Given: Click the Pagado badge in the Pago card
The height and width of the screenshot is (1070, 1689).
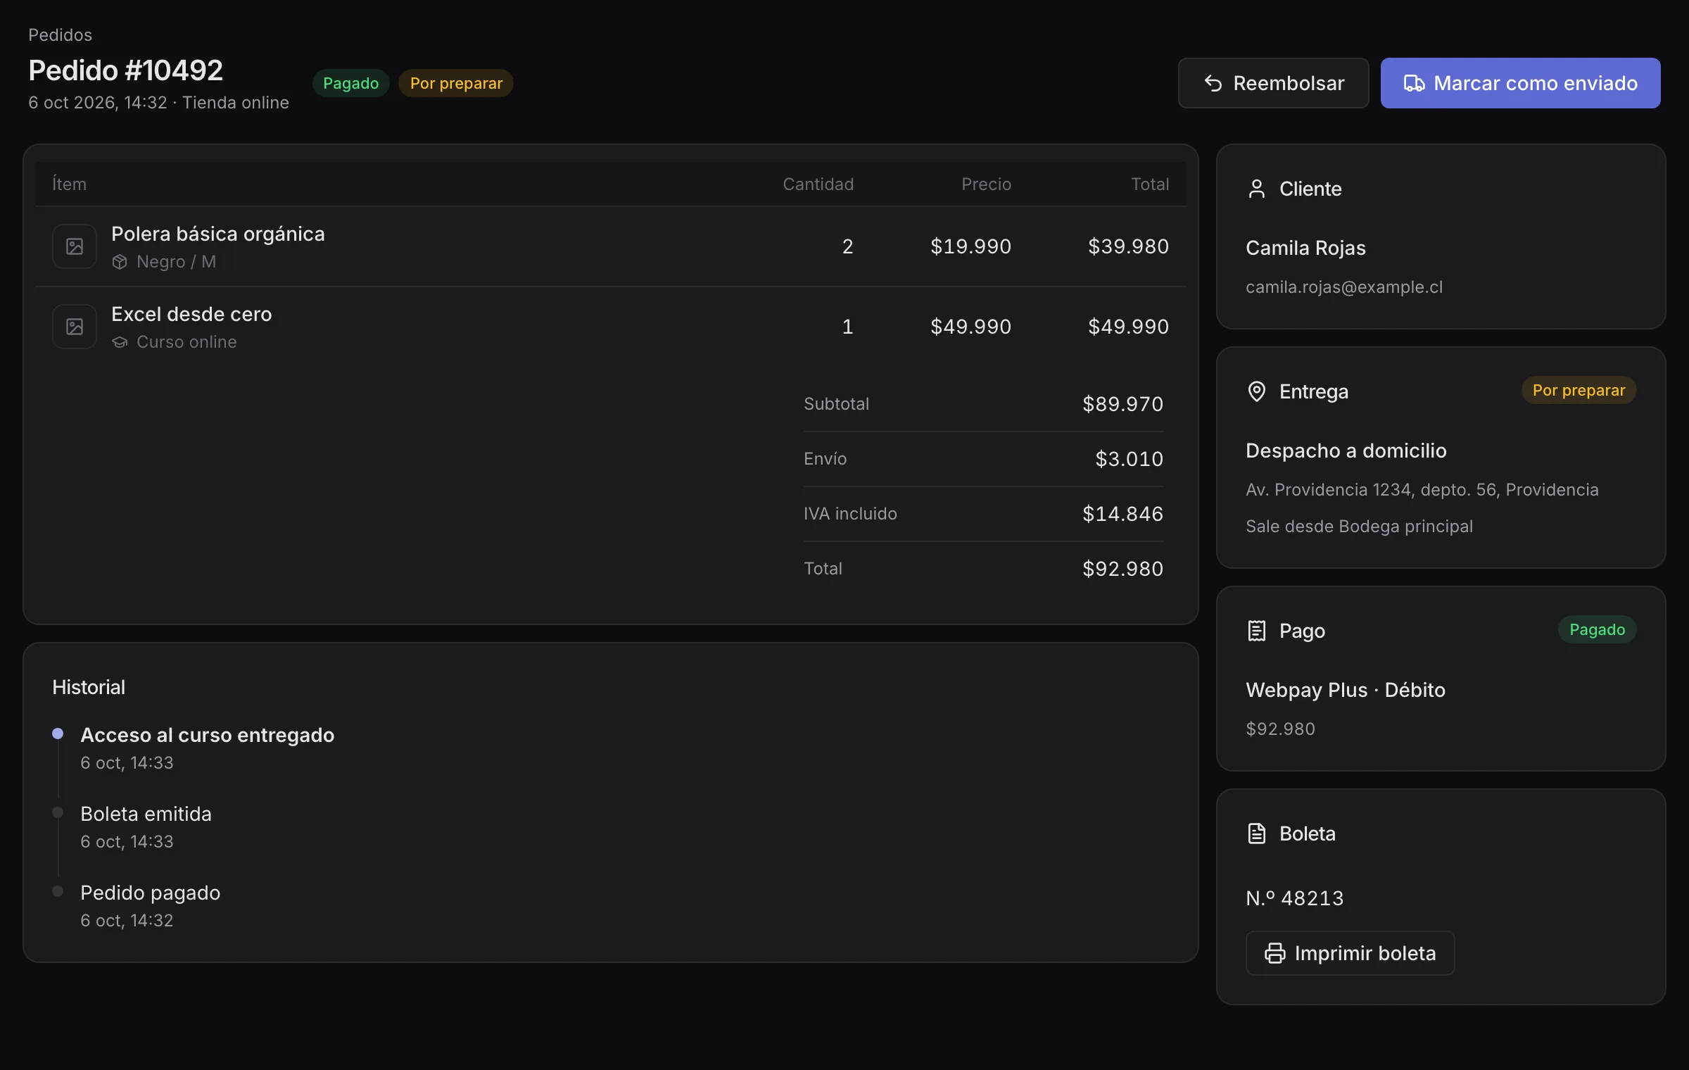Looking at the screenshot, I should [x=1597, y=629].
